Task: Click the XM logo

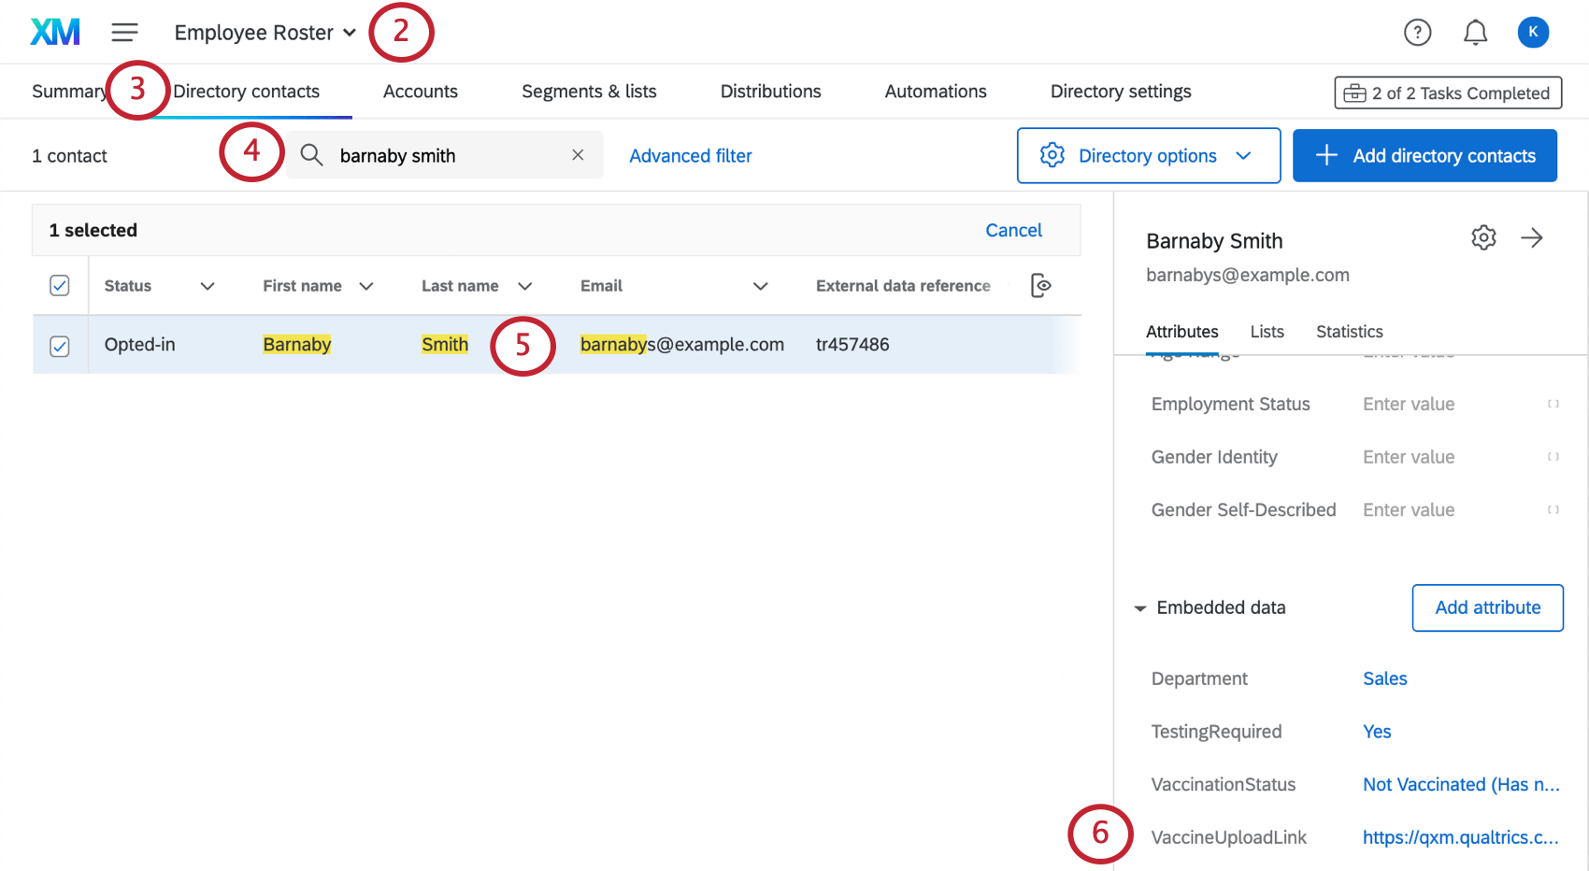Action: (x=53, y=31)
